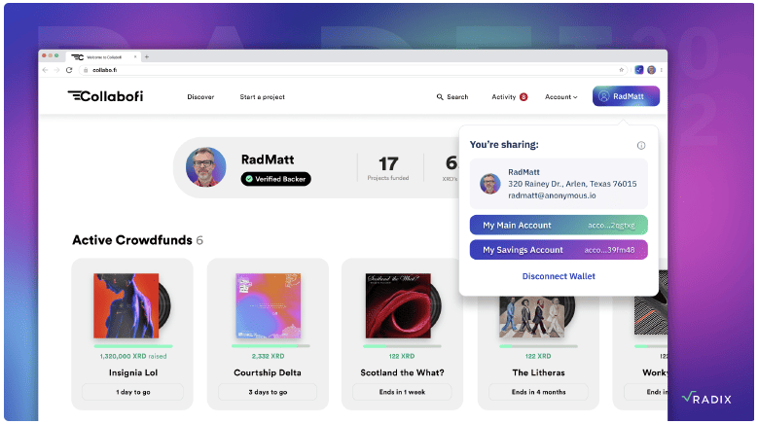The image size is (758, 424).
Task: Click the Disconnect Wallet link
Action: click(559, 276)
